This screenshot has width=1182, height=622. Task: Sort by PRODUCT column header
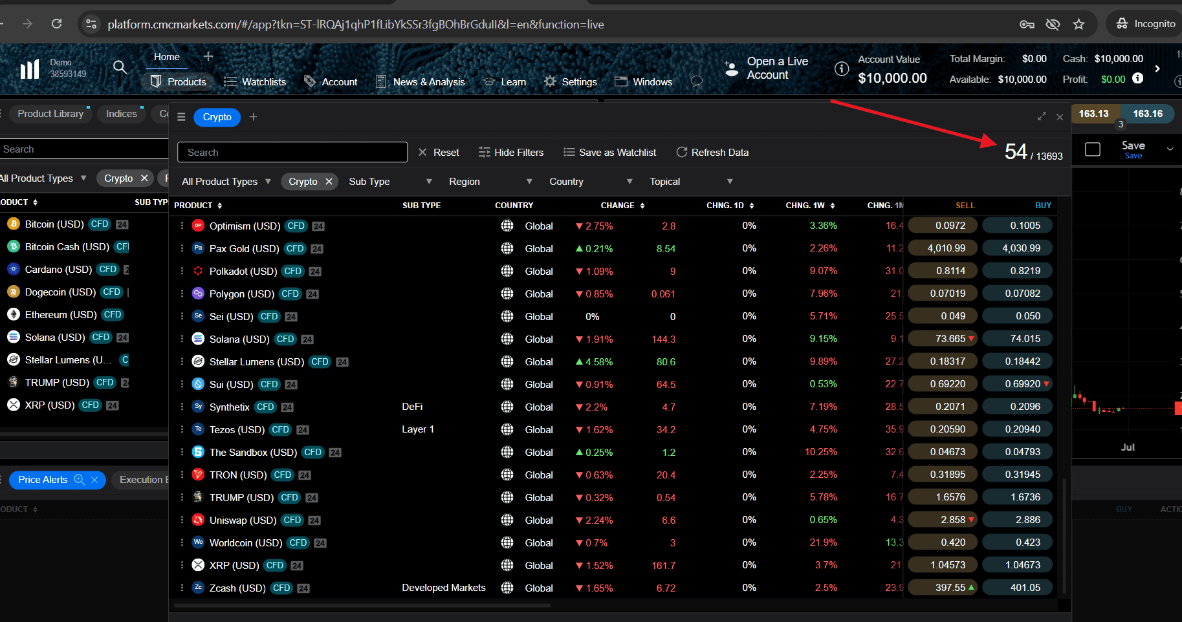198,206
